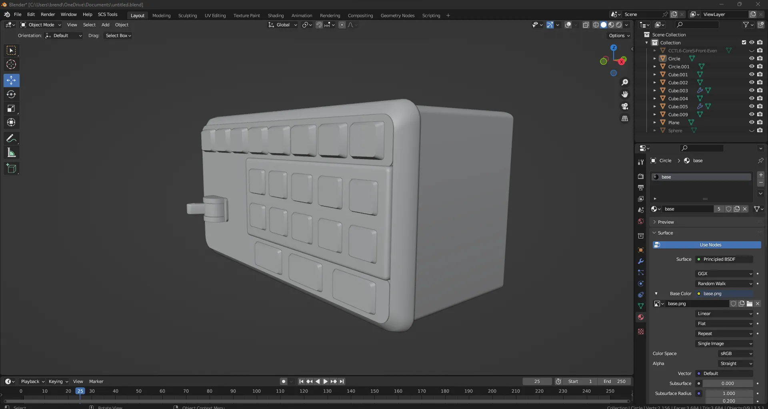Select the Rotate tool
The width and height of the screenshot is (768, 409).
click(x=11, y=95)
